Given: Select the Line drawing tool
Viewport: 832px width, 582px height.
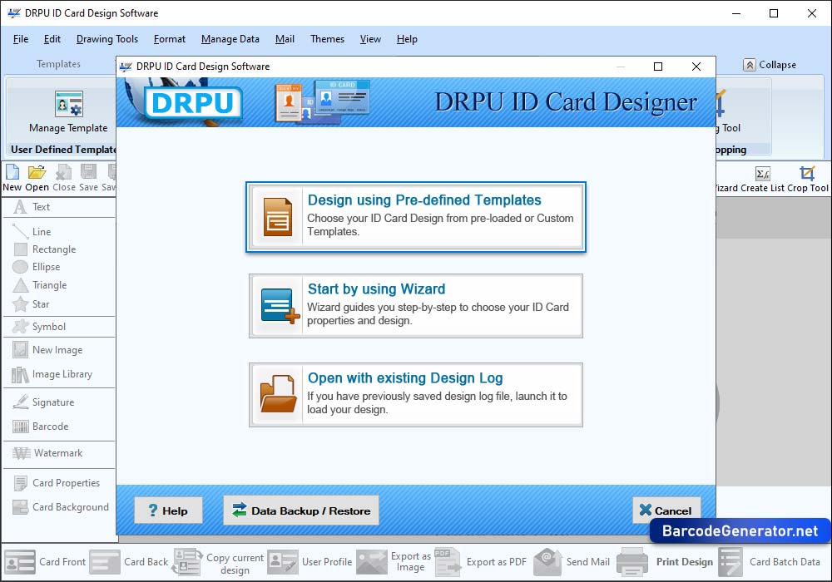Looking at the screenshot, I should 32,232.
